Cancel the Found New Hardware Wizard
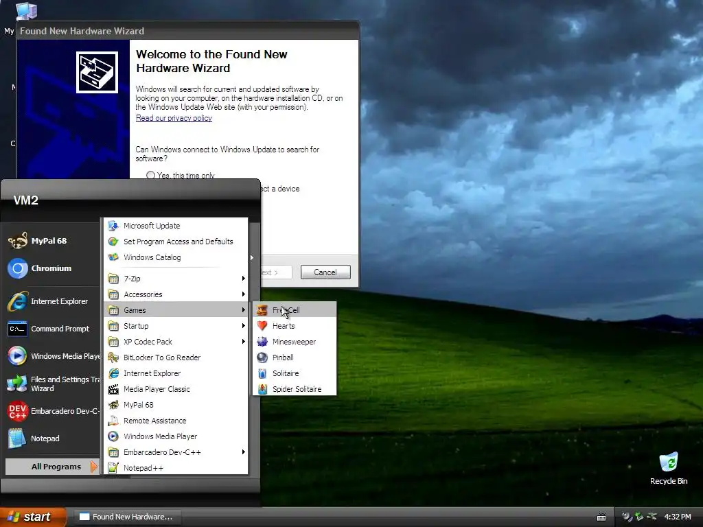This screenshot has width=703, height=527. coord(325,272)
